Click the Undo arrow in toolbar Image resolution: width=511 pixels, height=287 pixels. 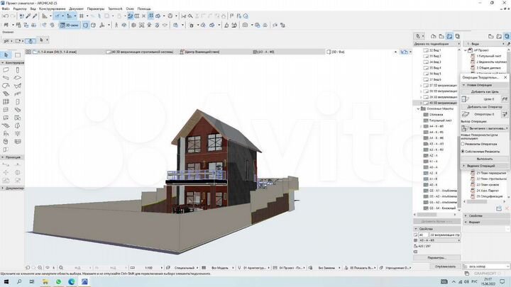click(6, 15)
